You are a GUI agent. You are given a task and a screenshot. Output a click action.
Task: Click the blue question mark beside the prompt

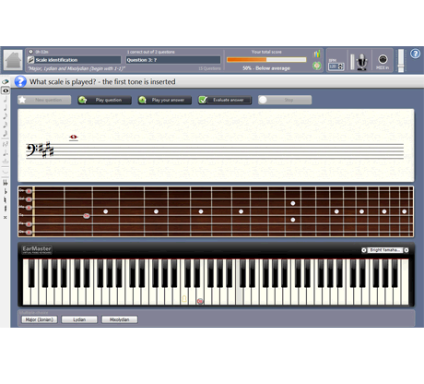click(20, 81)
